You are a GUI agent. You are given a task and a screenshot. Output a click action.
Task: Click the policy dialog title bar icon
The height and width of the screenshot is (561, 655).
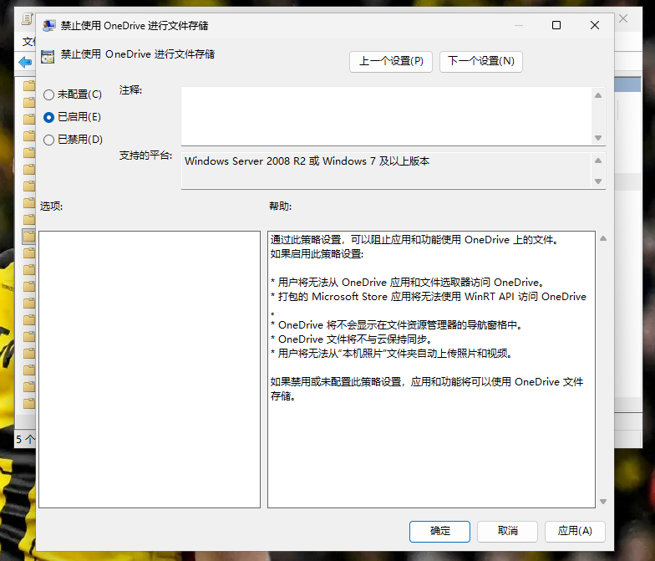click(48, 25)
